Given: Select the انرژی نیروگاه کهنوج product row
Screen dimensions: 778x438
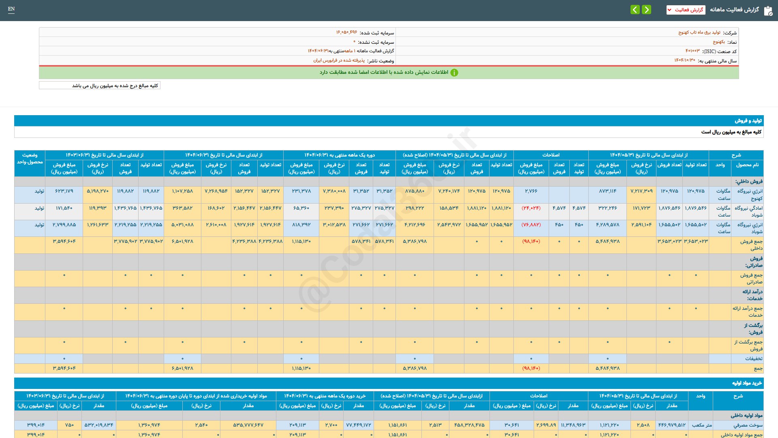Looking at the screenshot, I should (750, 195).
